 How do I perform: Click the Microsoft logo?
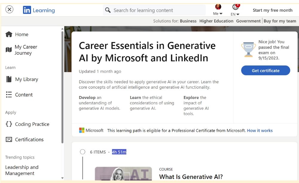tap(91, 130)
